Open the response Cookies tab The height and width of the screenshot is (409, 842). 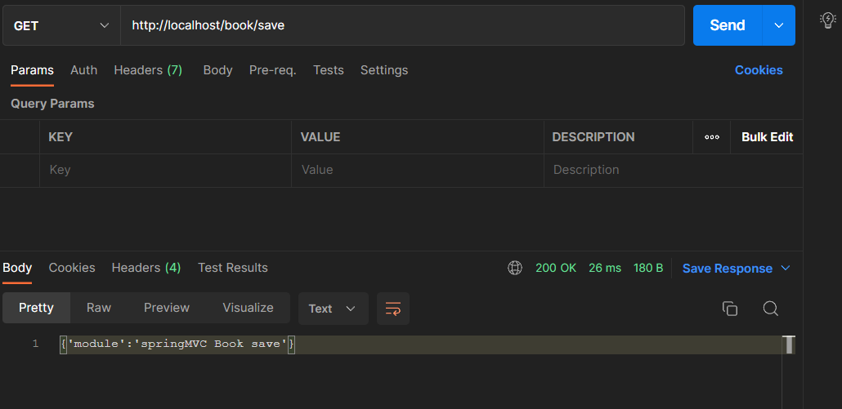point(72,268)
